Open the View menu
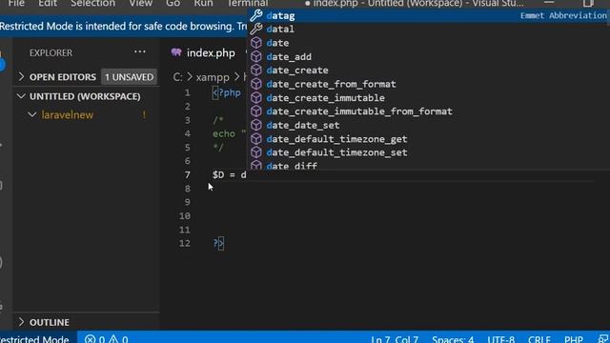This screenshot has height=343, width=610. [x=140, y=3]
